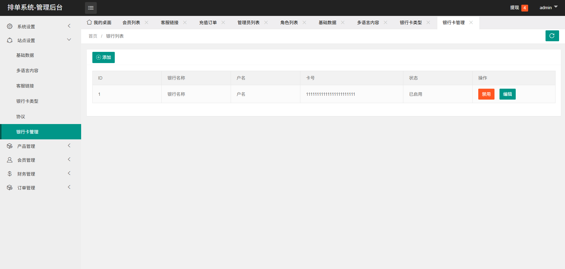Click the 财务管理 dollar icon
Viewport: 565px width, 269px height.
point(10,174)
